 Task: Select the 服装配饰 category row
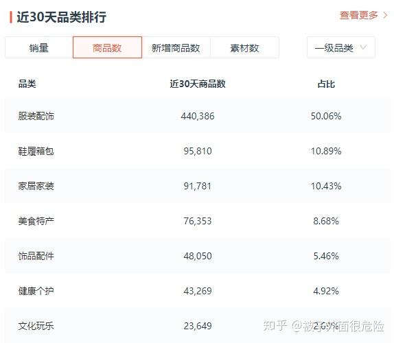click(x=198, y=116)
